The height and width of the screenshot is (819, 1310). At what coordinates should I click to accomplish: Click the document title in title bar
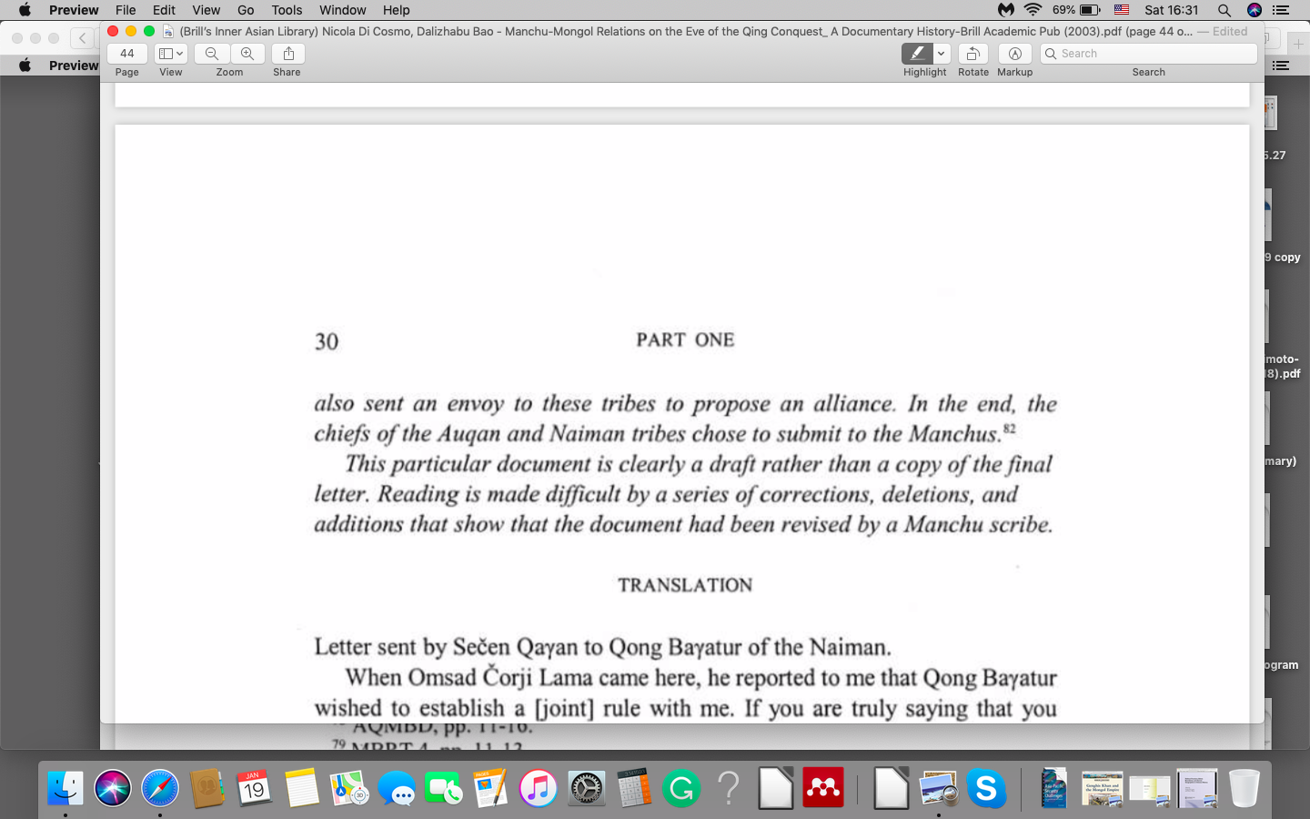(x=682, y=31)
